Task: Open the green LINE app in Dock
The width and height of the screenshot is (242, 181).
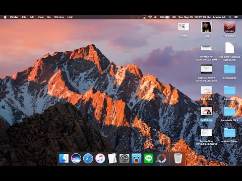Action: click(x=149, y=158)
